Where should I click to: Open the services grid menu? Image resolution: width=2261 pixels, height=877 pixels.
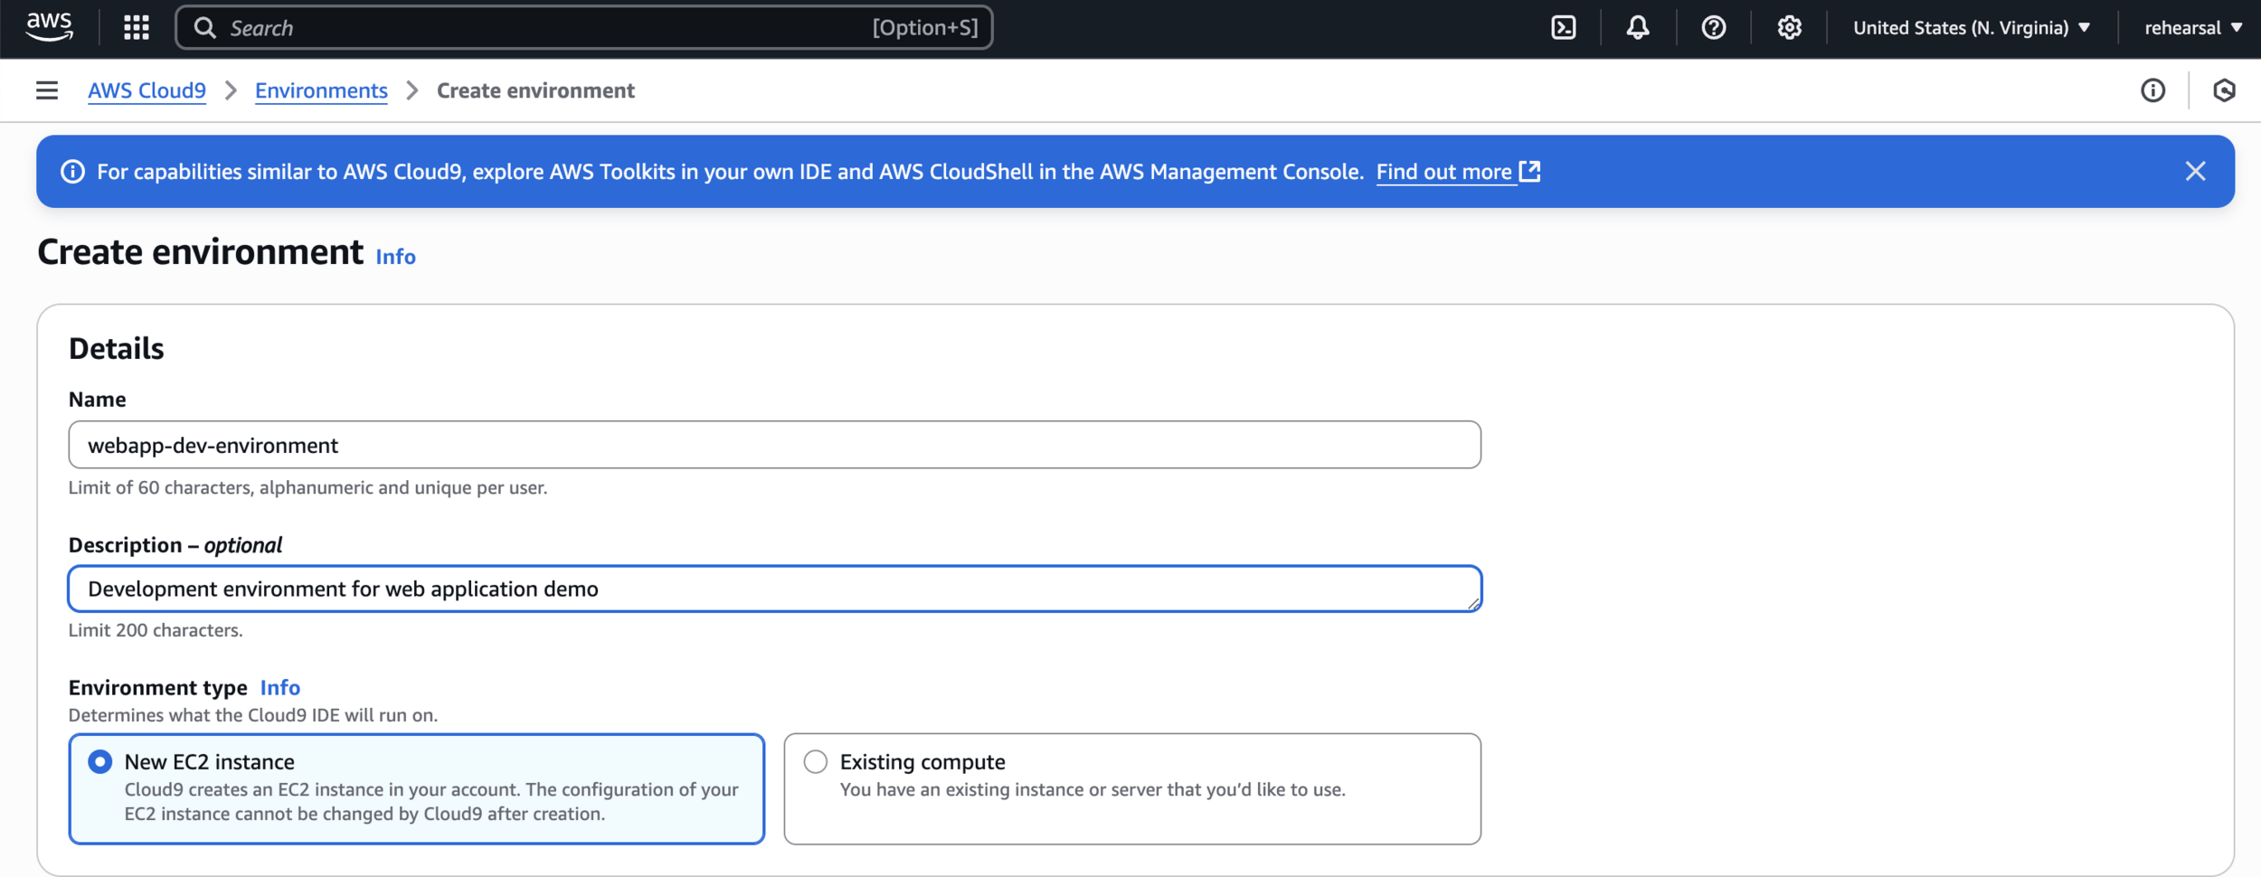137,27
